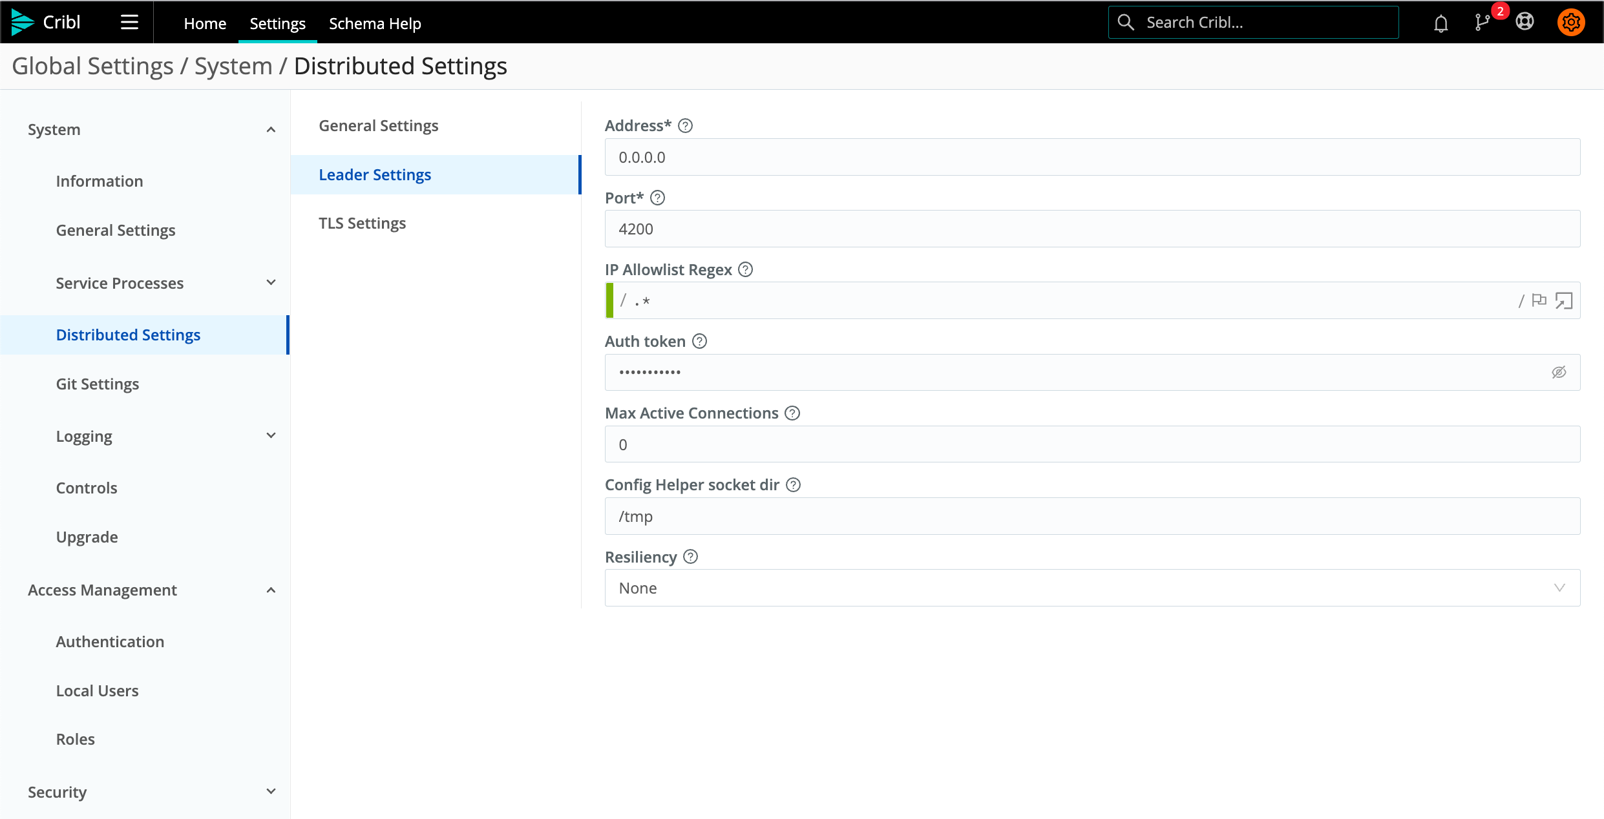
Task: Toggle Auth token visibility eye icon
Action: [x=1559, y=372]
